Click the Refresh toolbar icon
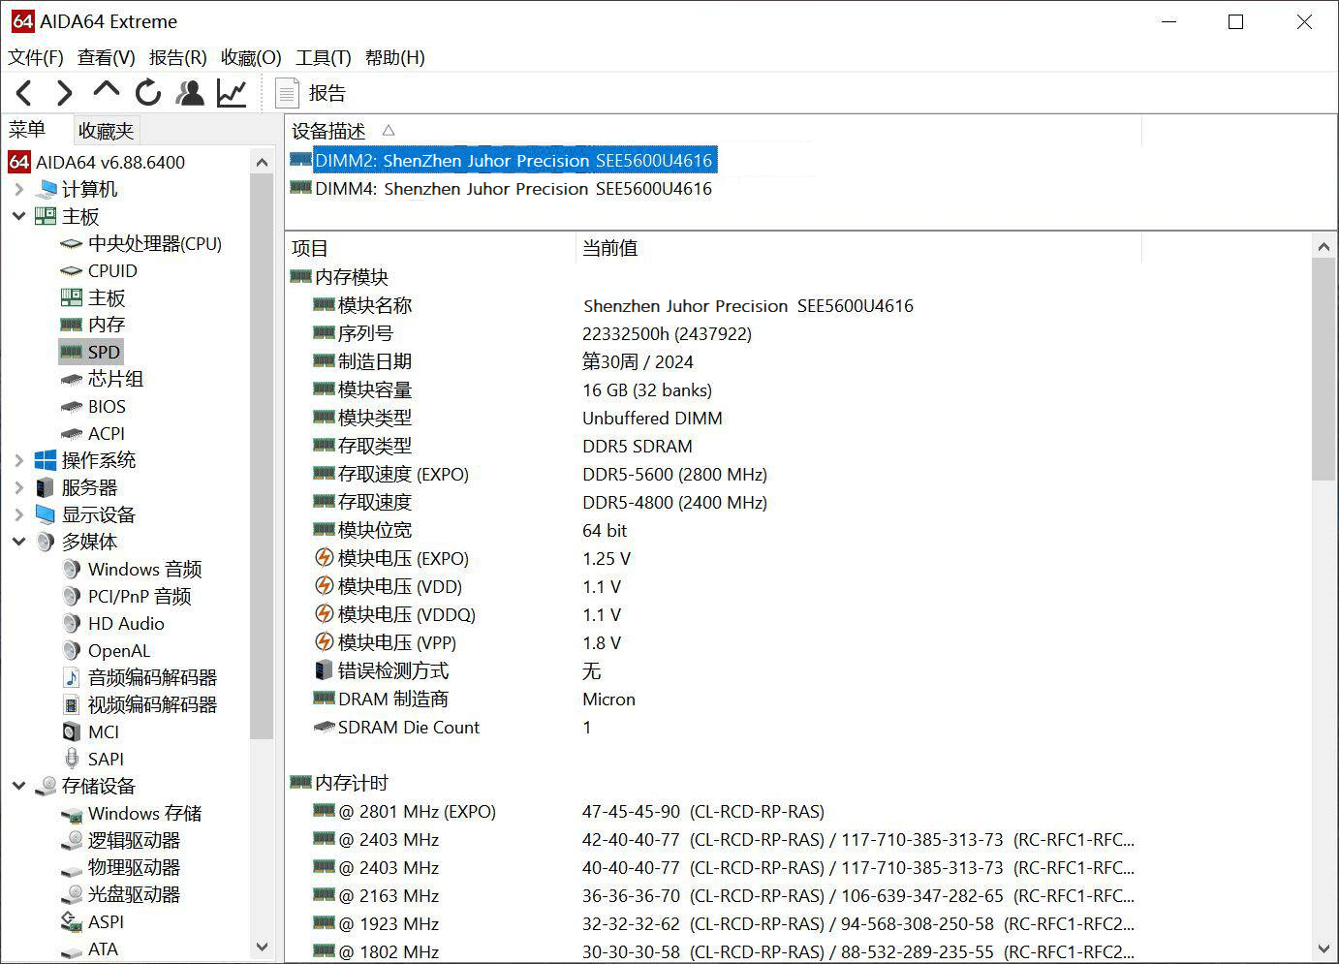This screenshot has width=1339, height=964. coord(147,93)
